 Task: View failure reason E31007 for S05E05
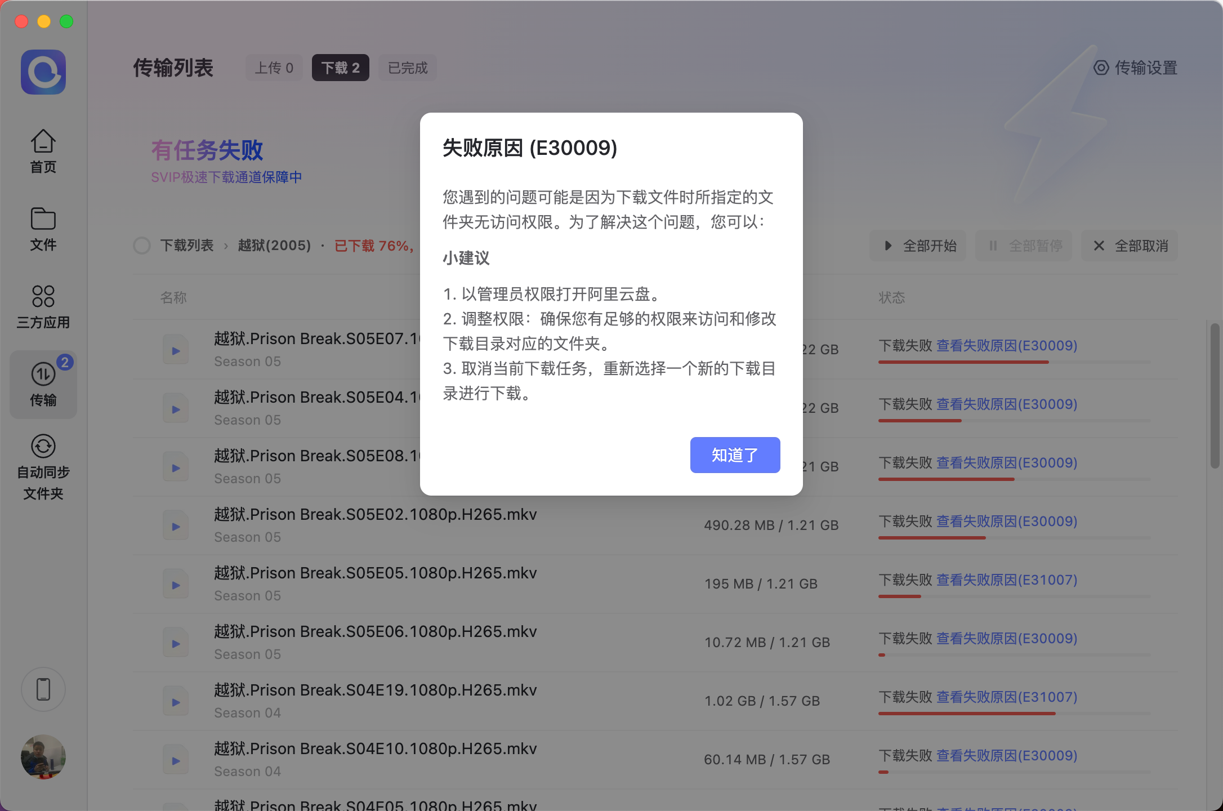(1007, 580)
